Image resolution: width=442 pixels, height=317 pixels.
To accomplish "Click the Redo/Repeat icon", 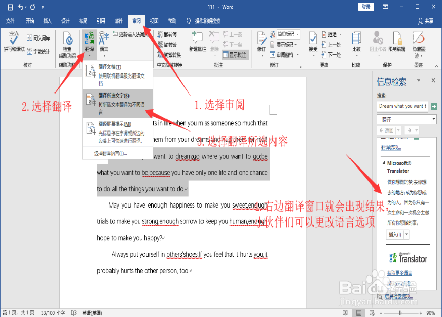I will pos(33,7).
